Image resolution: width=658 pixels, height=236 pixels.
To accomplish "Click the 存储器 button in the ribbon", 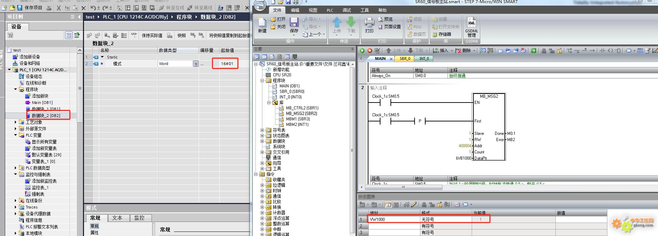I will [441, 34].
